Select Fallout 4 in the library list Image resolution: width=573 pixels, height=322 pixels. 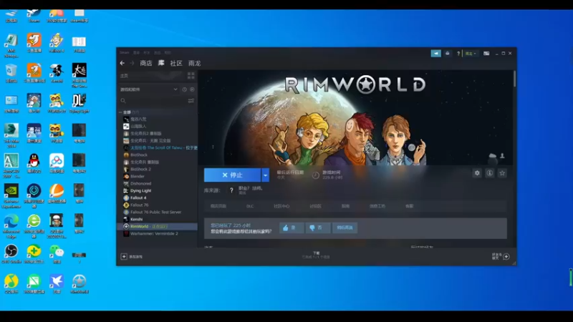(138, 198)
